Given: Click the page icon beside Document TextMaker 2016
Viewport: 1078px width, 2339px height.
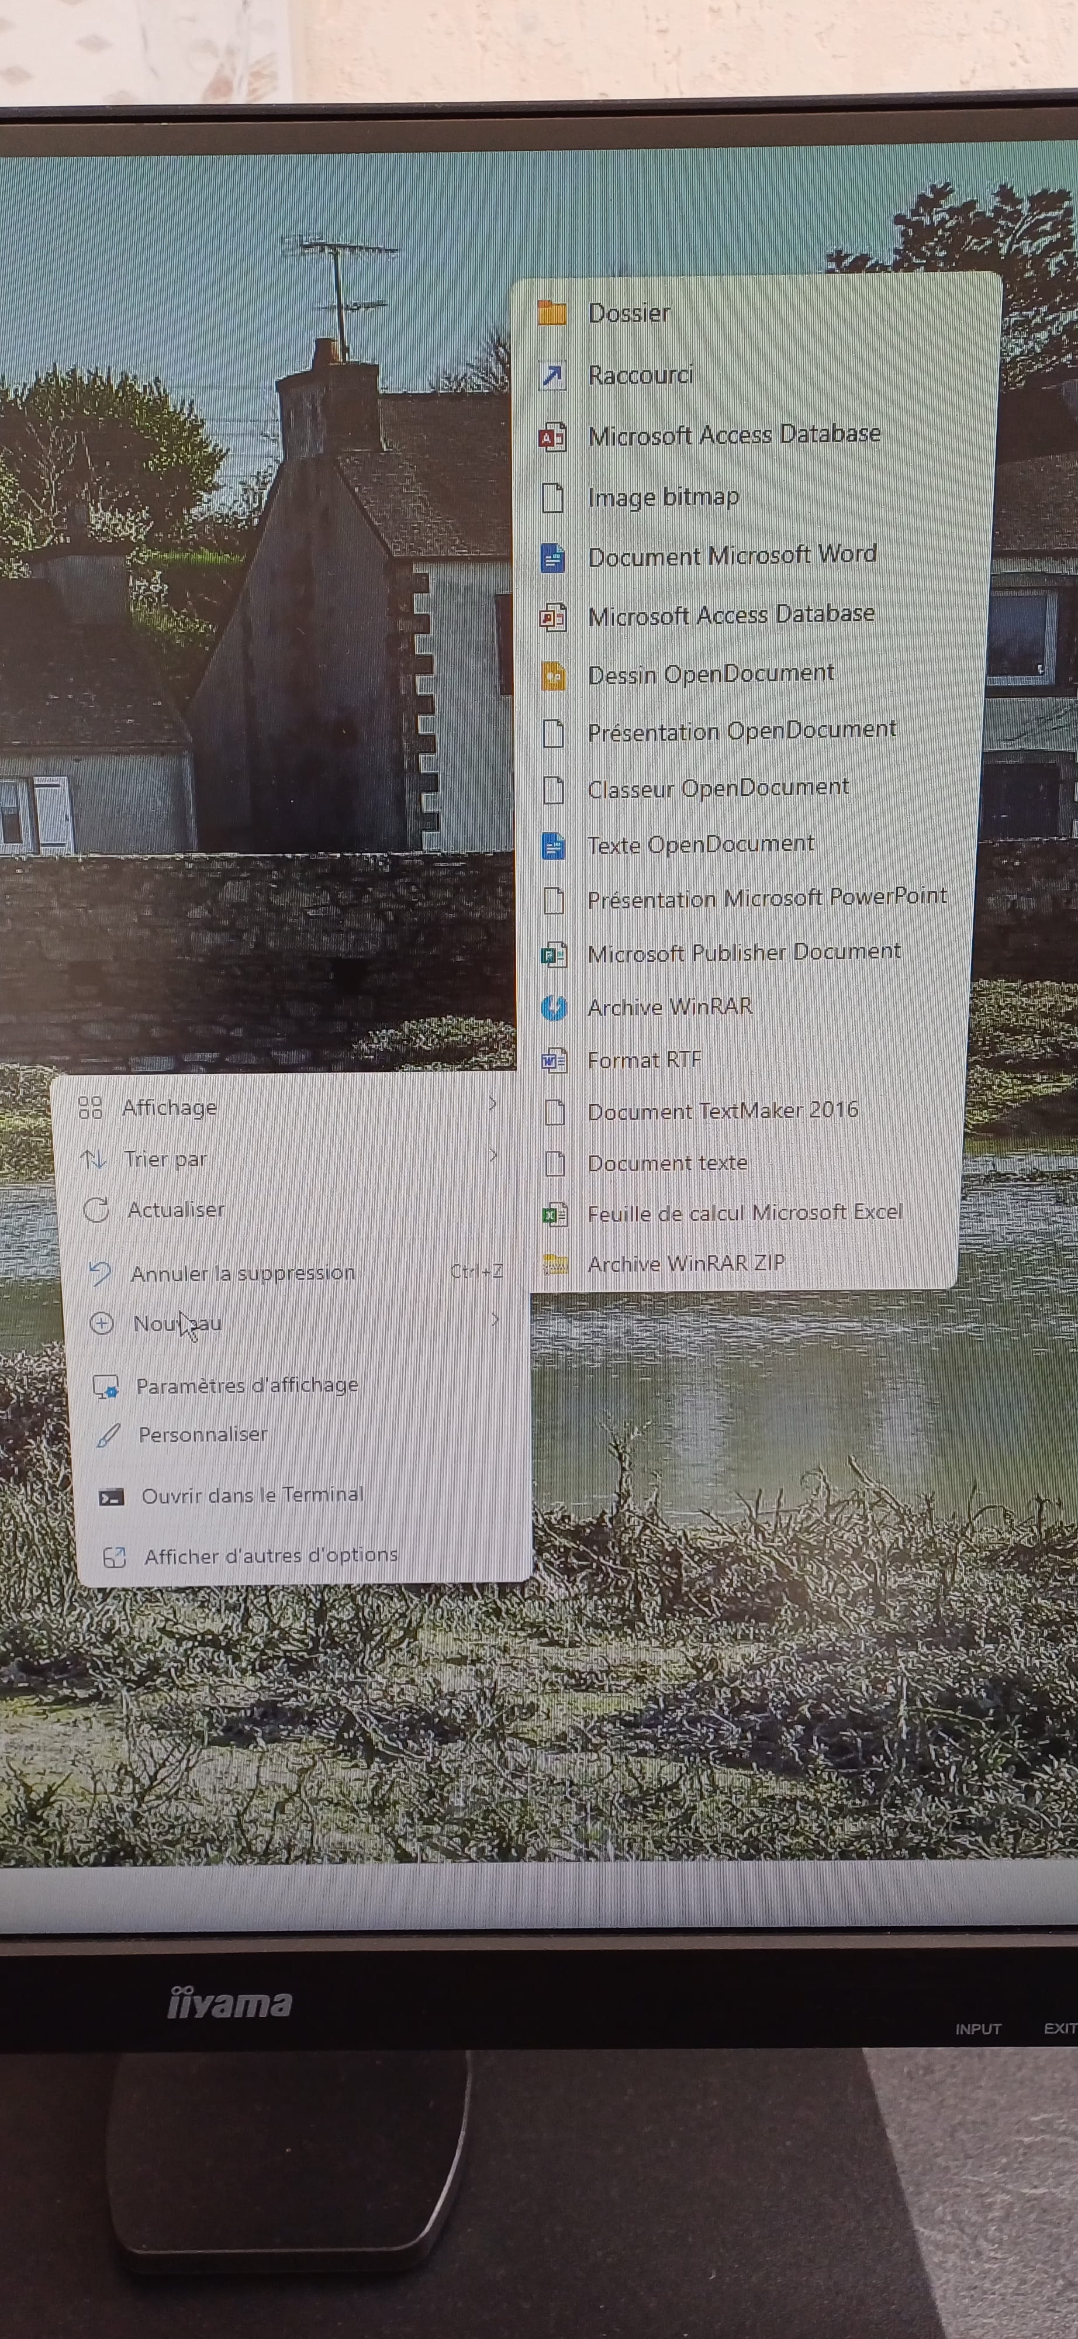Looking at the screenshot, I should click(554, 1112).
